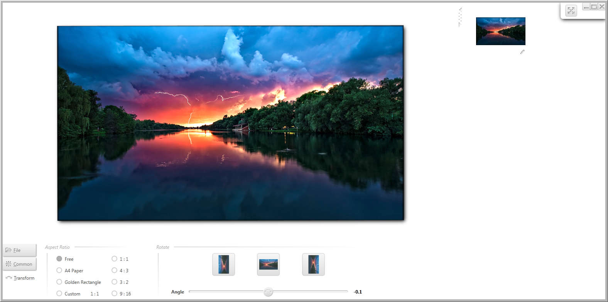Click the rotate left portrait button
The width and height of the screenshot is (608, 302).
click(x=223, y=265)
